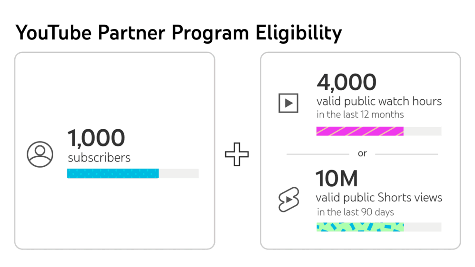
Task: Click "in the last 12 months" text
Action: [x=360, y=114]
